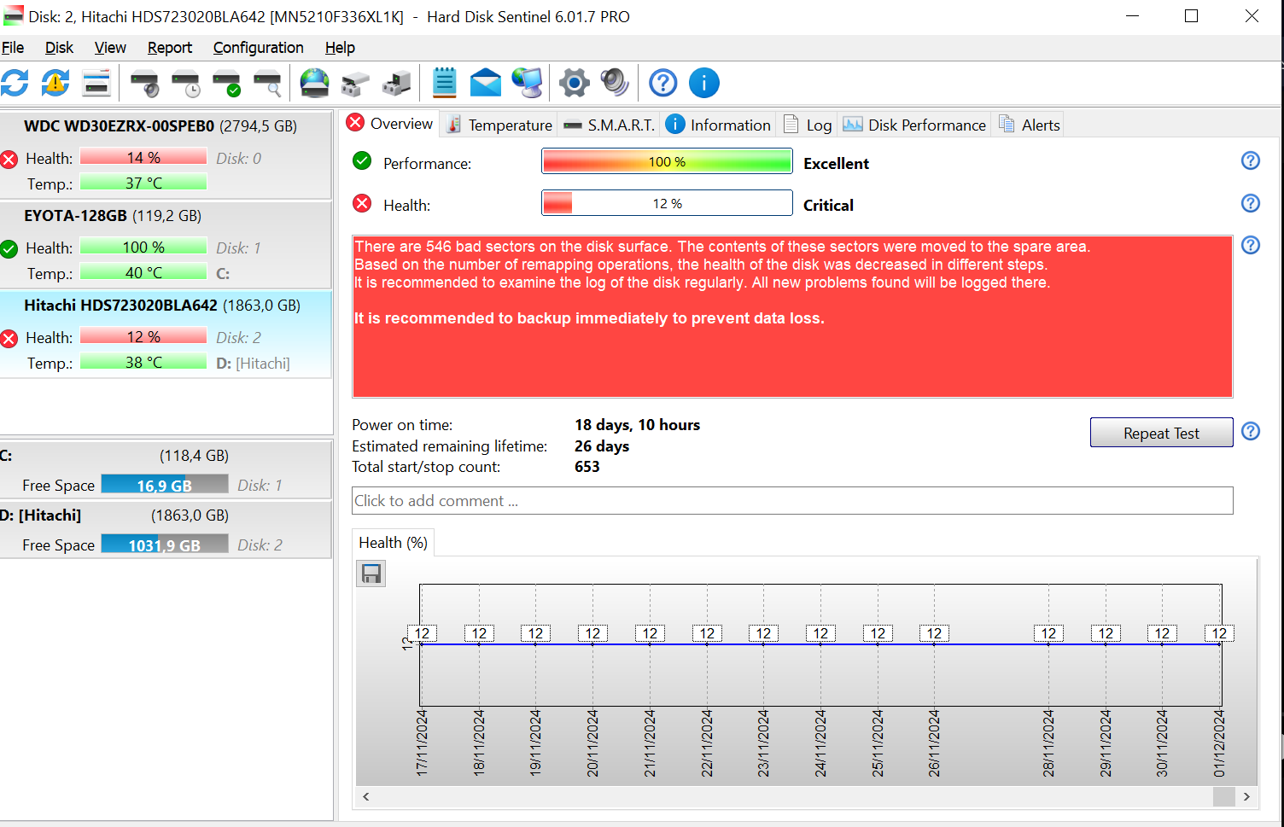Click the help icon beside red warning box
1284x827 pixels.
tap(1251, 245)
